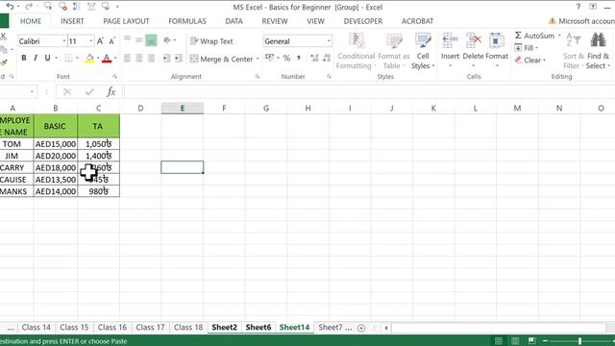Open Font dialog launcher
Viewport: 615px width, 346px height.
pyautogui.click(x=115, y=77)
